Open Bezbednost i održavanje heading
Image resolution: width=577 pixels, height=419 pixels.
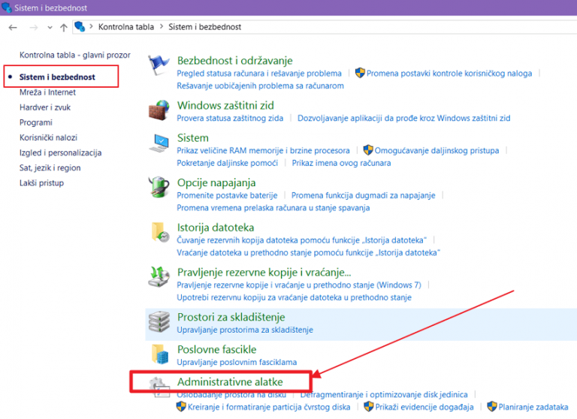[x=234, y=60]
